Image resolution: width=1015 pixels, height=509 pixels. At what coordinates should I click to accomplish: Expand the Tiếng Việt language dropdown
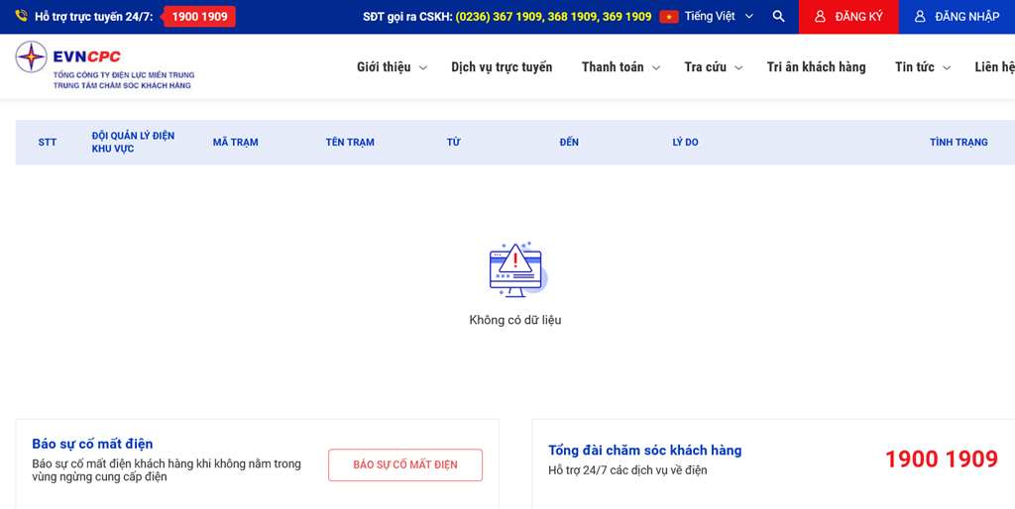(748, 17)
